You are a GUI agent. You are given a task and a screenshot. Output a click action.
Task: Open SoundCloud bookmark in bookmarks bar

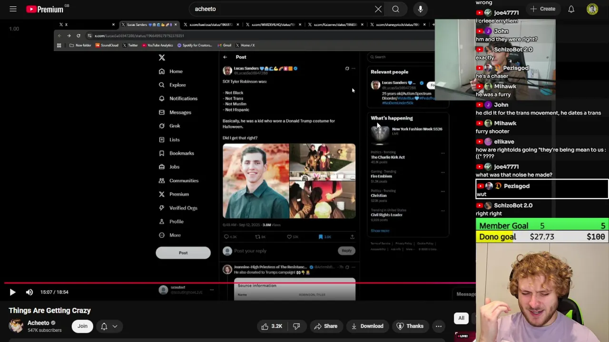tap(107, 45)
